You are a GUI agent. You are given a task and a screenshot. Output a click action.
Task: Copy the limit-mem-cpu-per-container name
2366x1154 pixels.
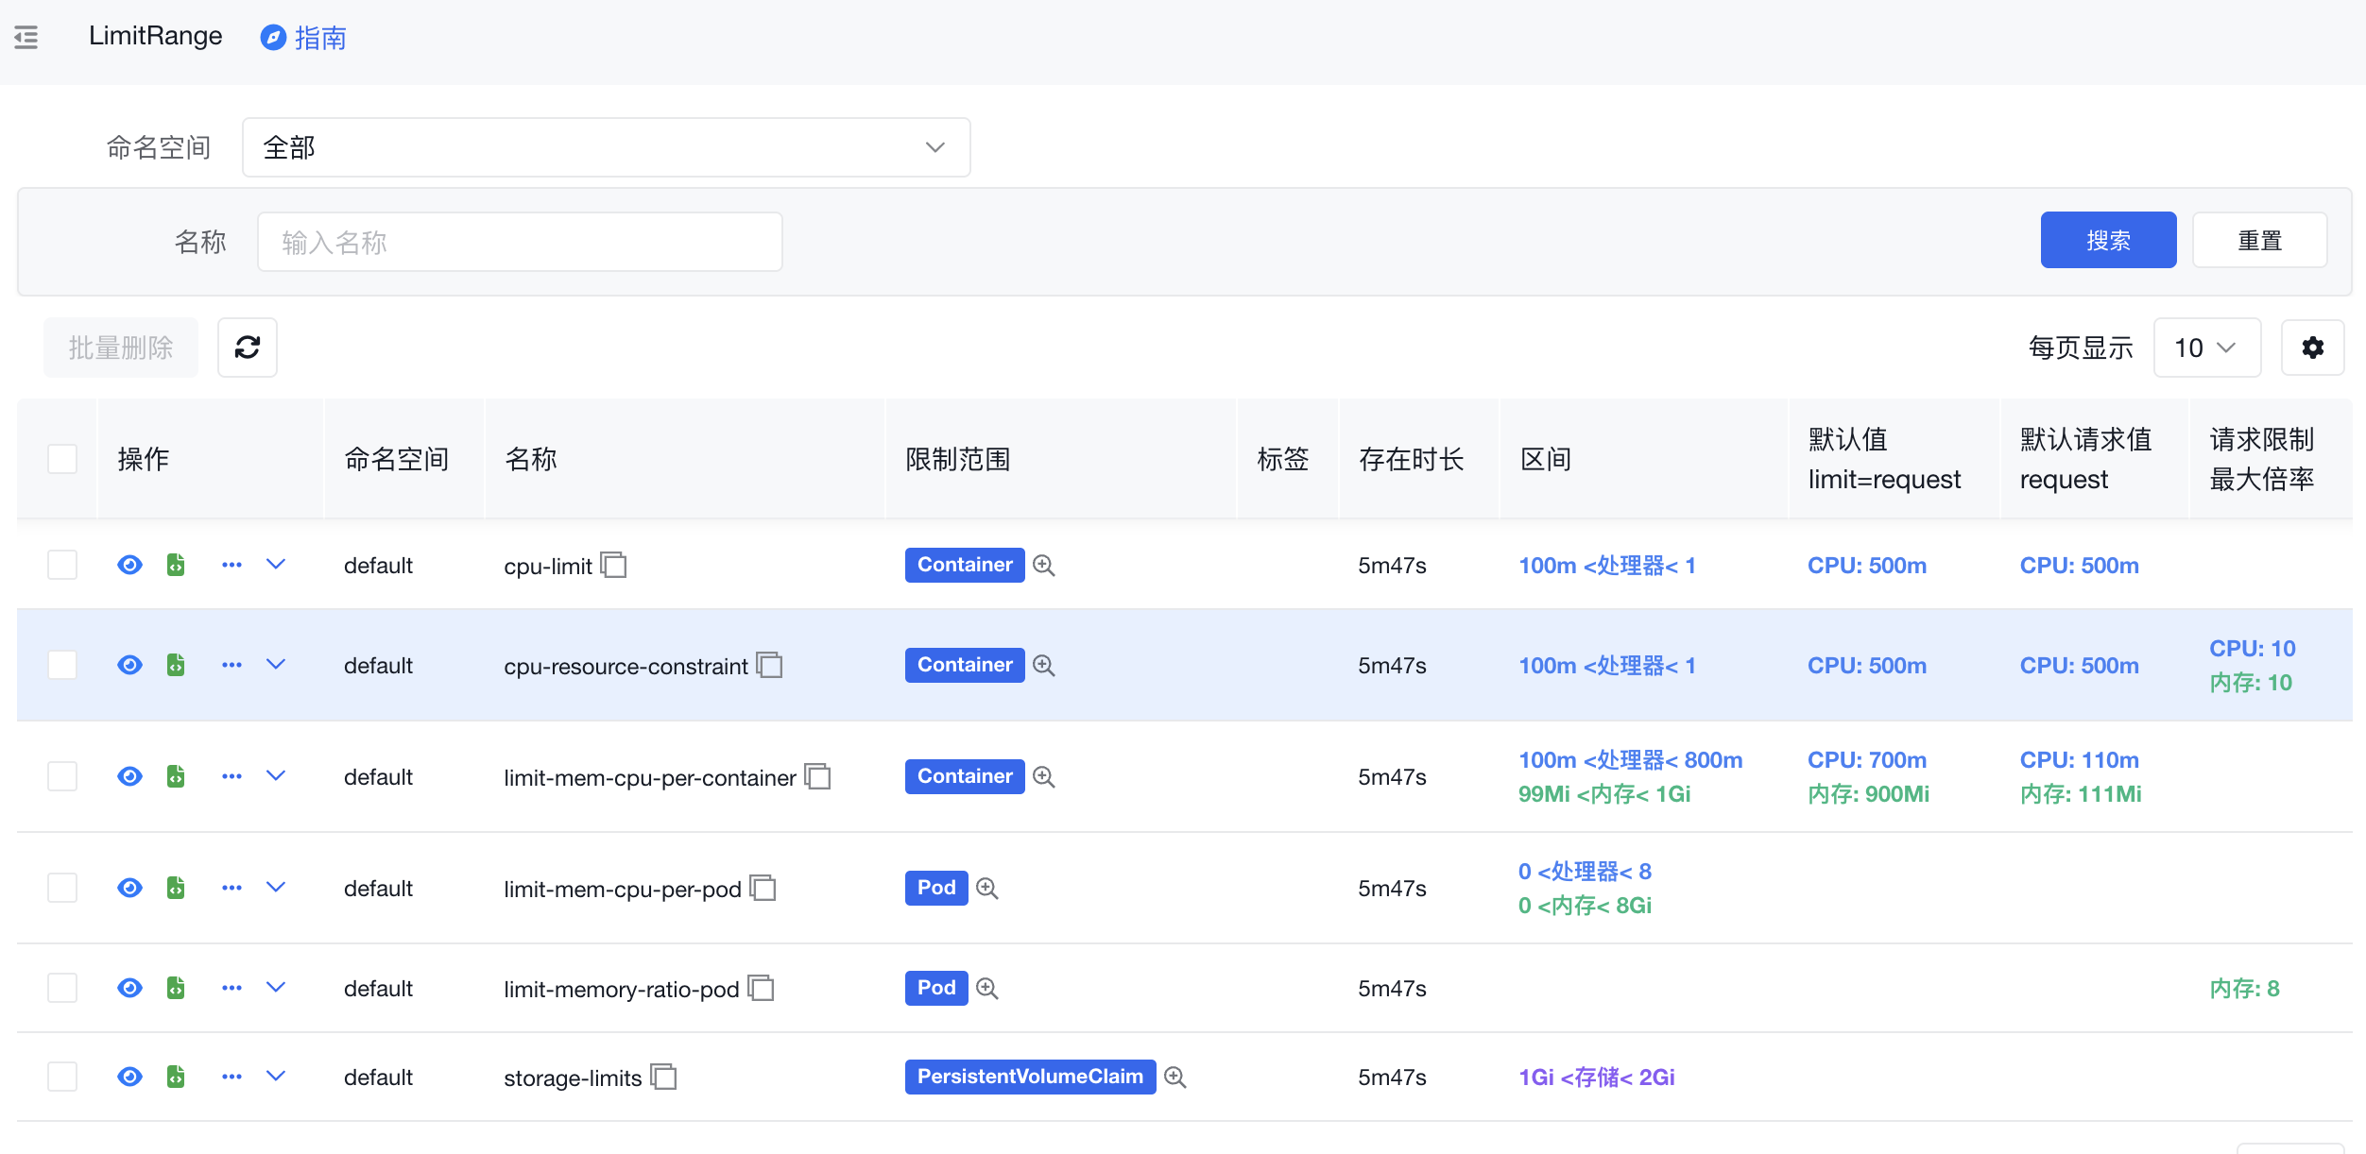point(818,776)
